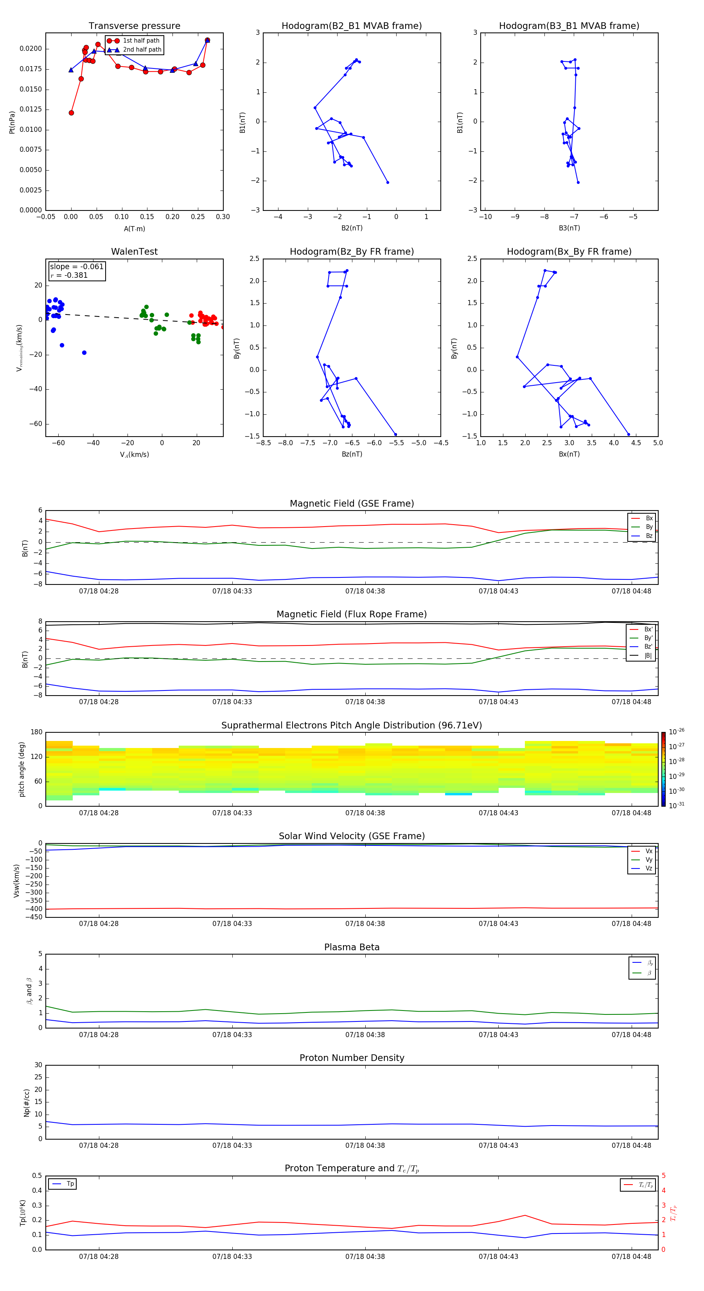
Task: Click the 'Hodogram(B3_B1 MVAB frame)' title
Action: pyautogui.click(x=569, y=26)
